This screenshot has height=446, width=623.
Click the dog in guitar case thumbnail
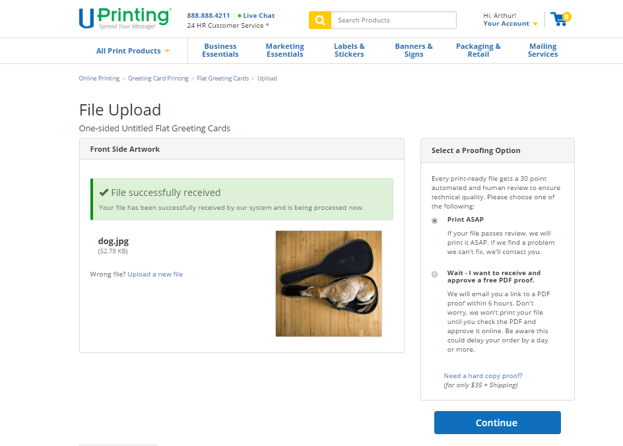tap(329, 283)
